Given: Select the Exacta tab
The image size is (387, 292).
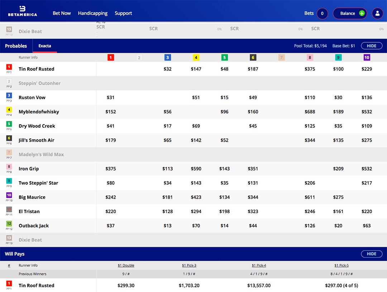Looking at the screenshot, I should point(45,46).
